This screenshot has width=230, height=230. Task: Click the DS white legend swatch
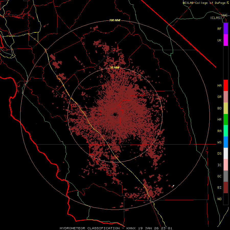[x=226, y=153]
